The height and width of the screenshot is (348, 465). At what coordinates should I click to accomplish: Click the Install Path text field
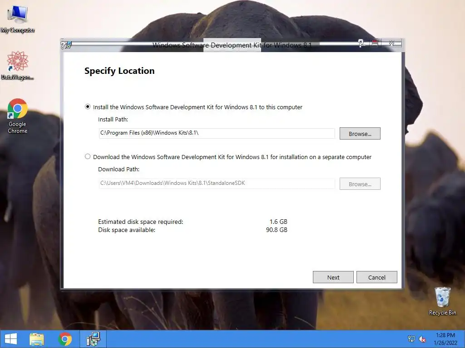[x=217, y=133]
